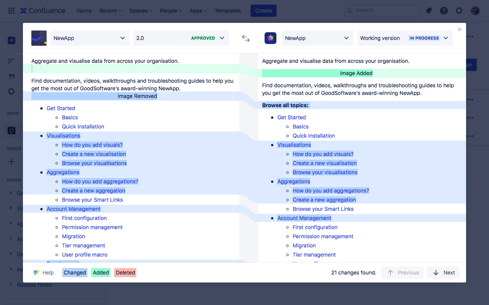Toggle the Changed filter pill

pos(74,272)
